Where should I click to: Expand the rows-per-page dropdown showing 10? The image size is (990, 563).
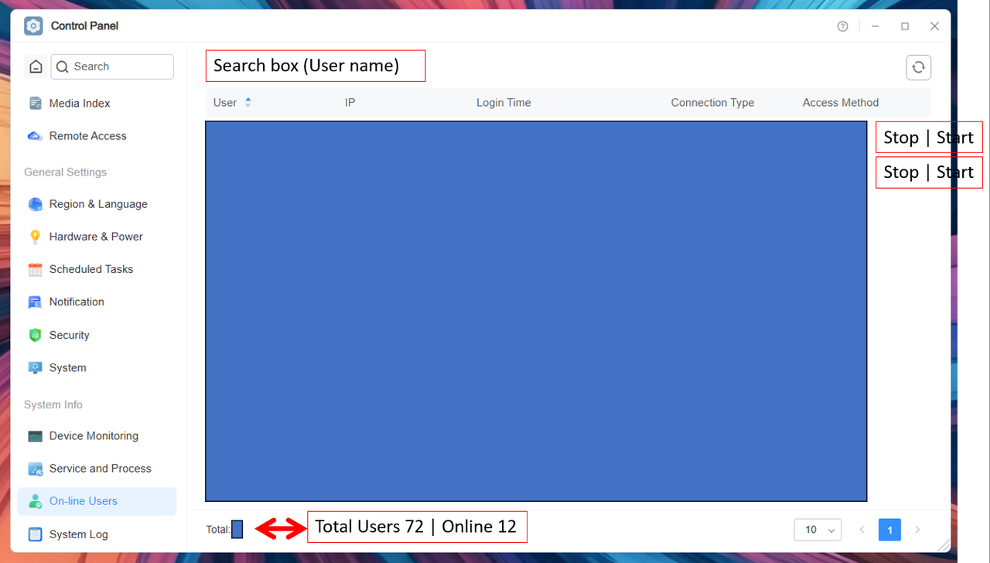pyautogui.click(x=818, y=530)
